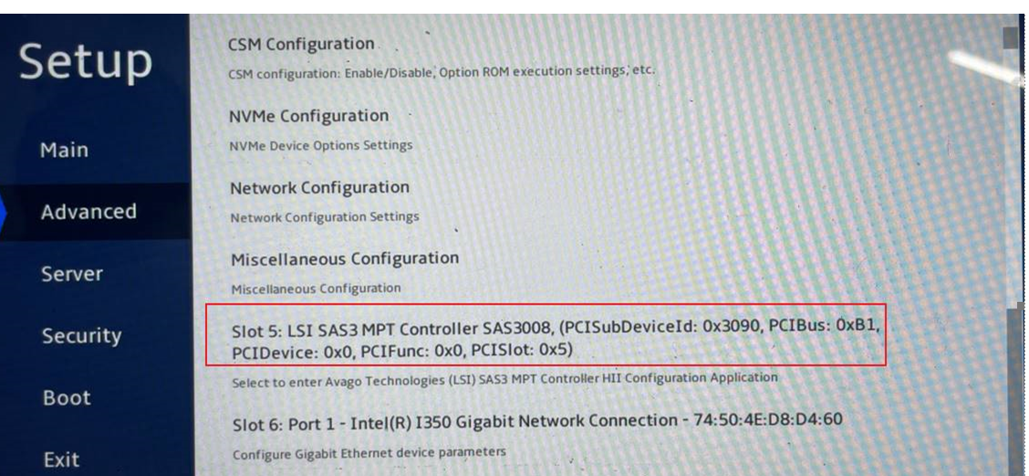Click Configure Gigabit Ethernet device parameters text
Screen dimensions: 1029x476
tap(369, 452)
